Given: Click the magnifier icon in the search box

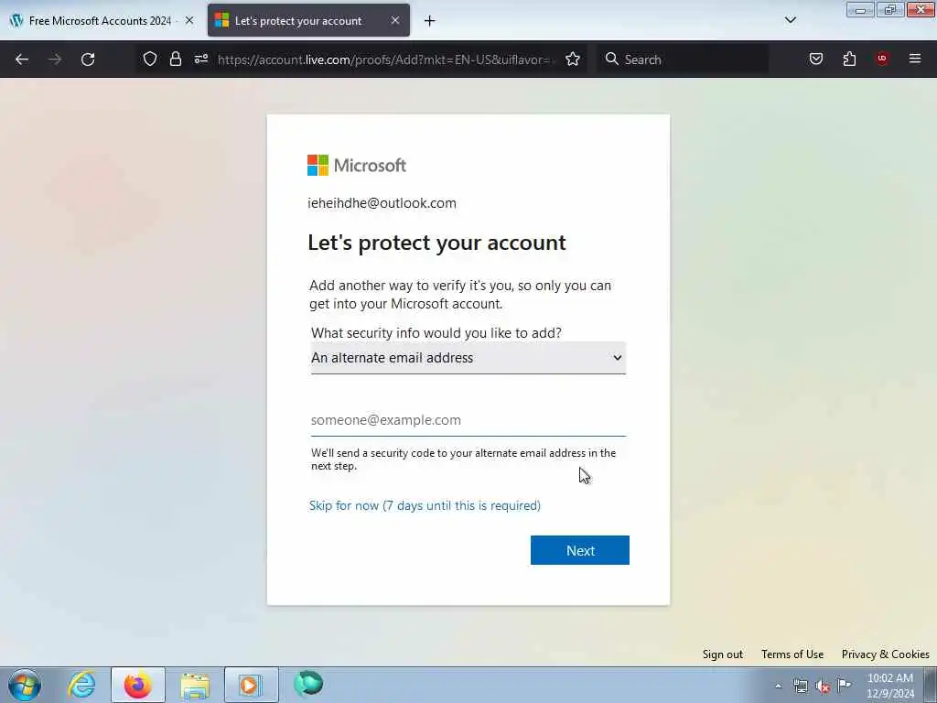Looking at the screenshot, I should pos(611,59).
